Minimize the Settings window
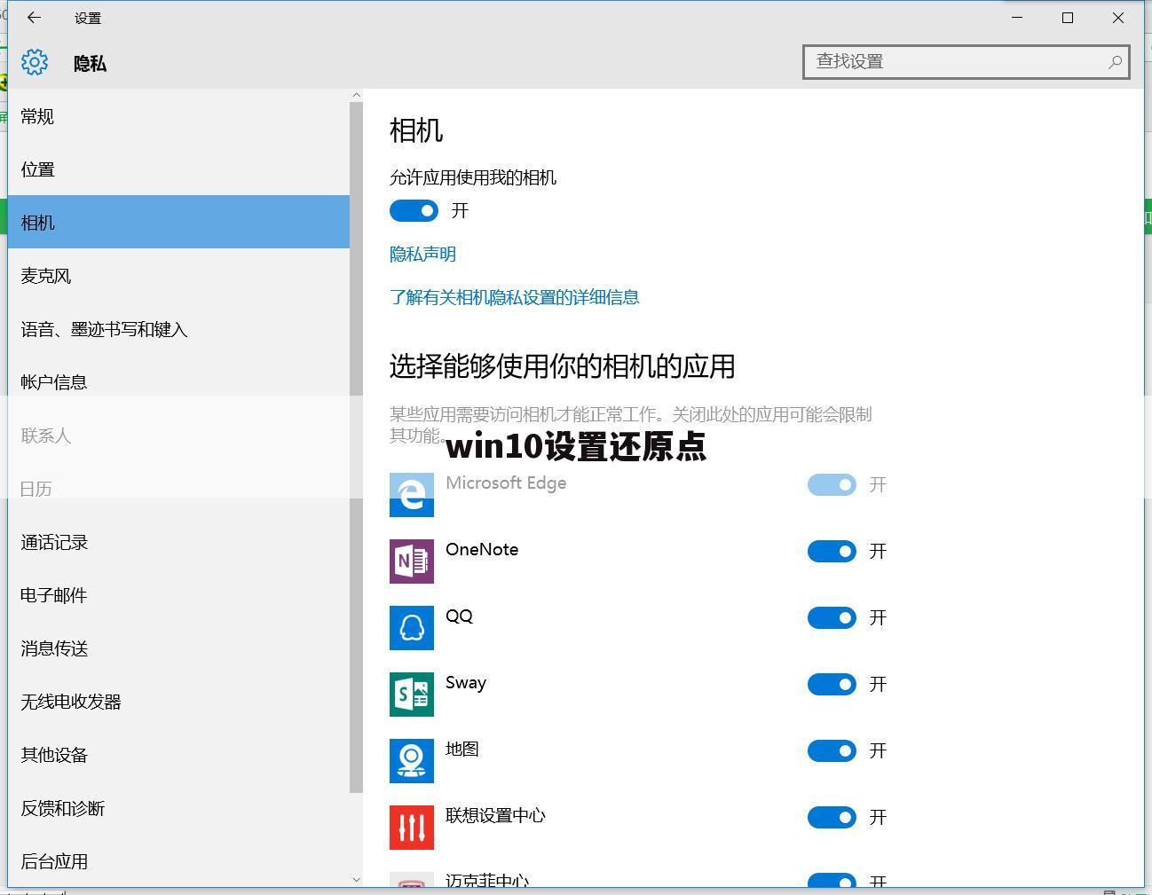This screenshot has height=895, width=1152. click(x=1017, y=18)
